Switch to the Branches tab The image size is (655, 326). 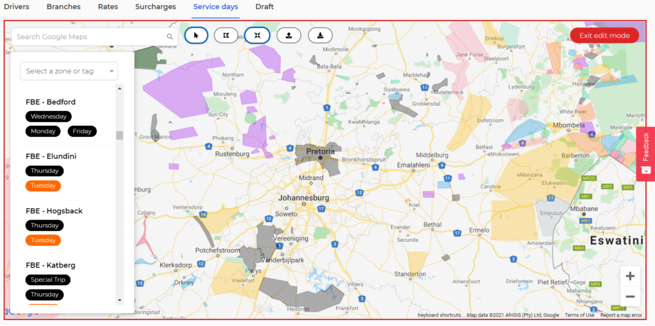pyautogui.click(x=63, y=6)
